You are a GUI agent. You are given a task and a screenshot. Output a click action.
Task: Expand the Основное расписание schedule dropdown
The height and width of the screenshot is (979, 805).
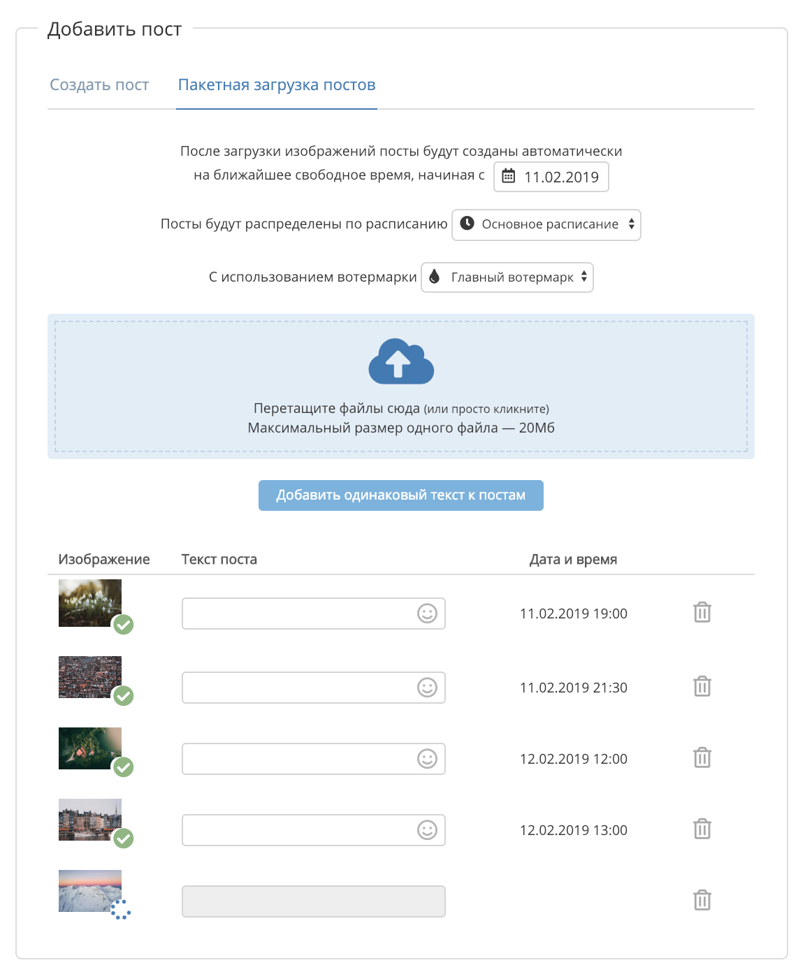click(x=546, y=225)
